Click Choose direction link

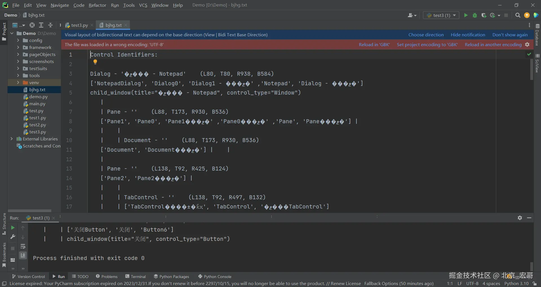[x=426, y=35]
